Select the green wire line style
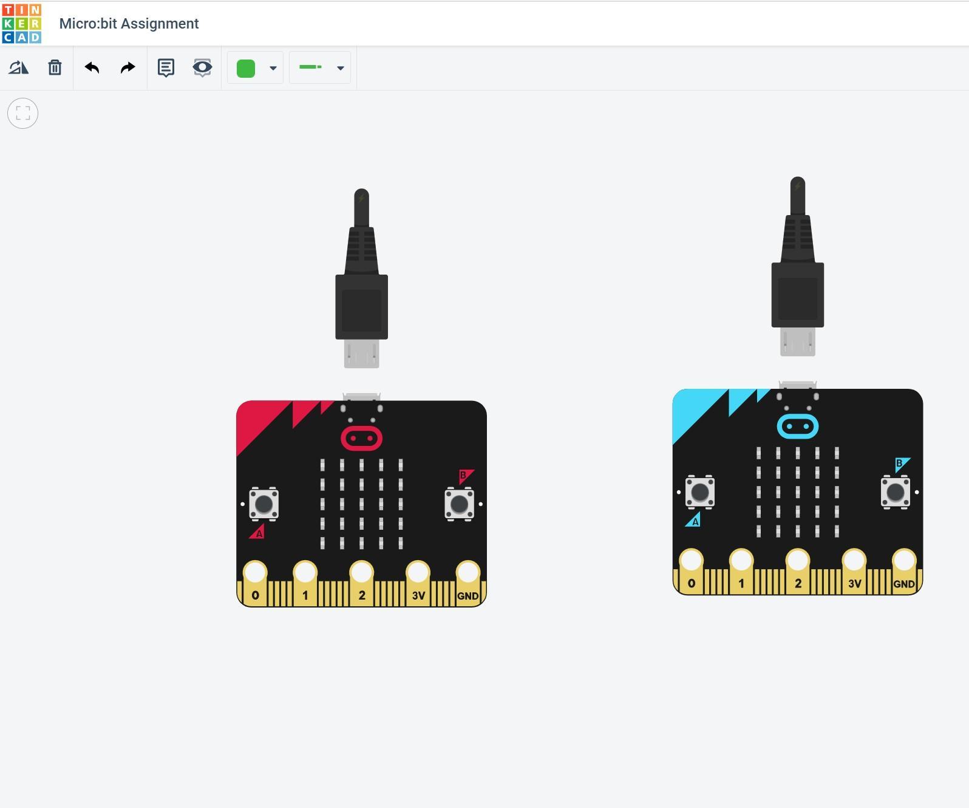 [310, 67]
